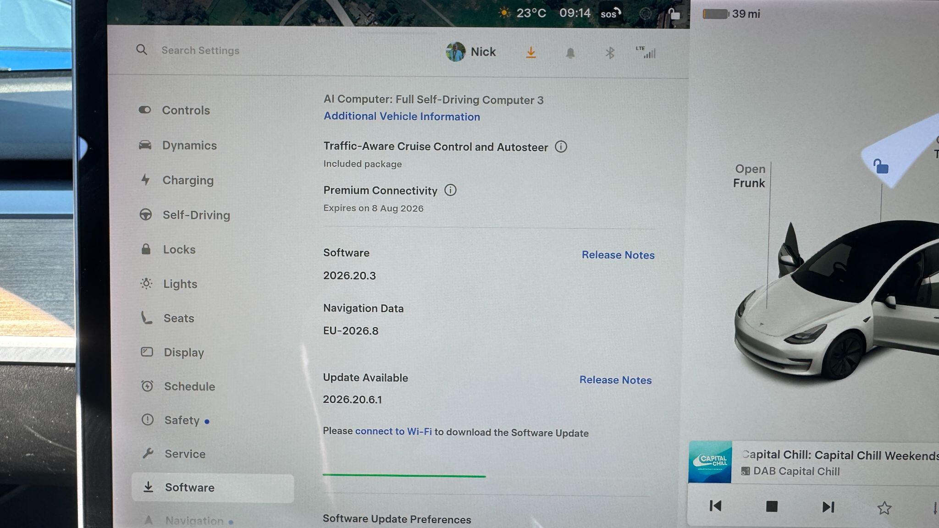Open the notifications bell

tap(570, 53)
